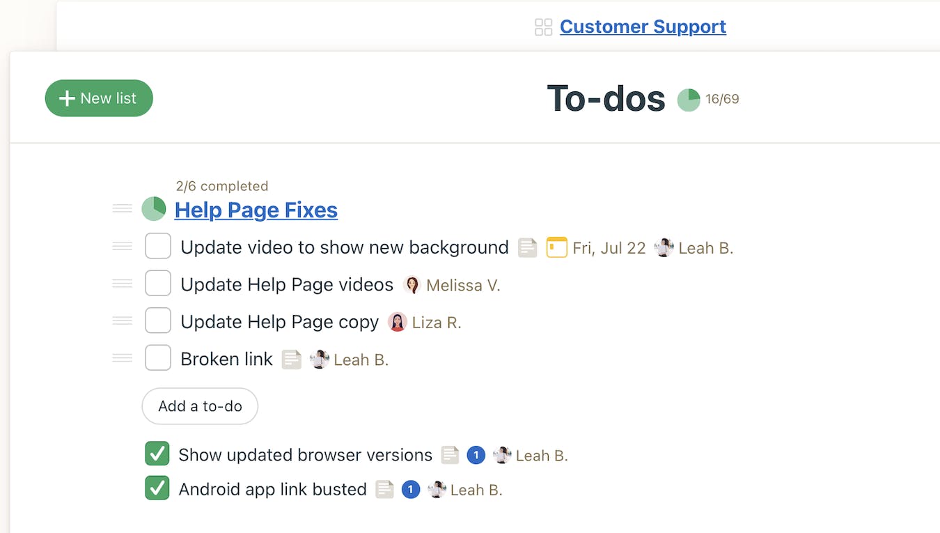Screen dimensions: 940x533
Task: Click the comment badge on Android app link busted
Action: (x=411, y=489)
